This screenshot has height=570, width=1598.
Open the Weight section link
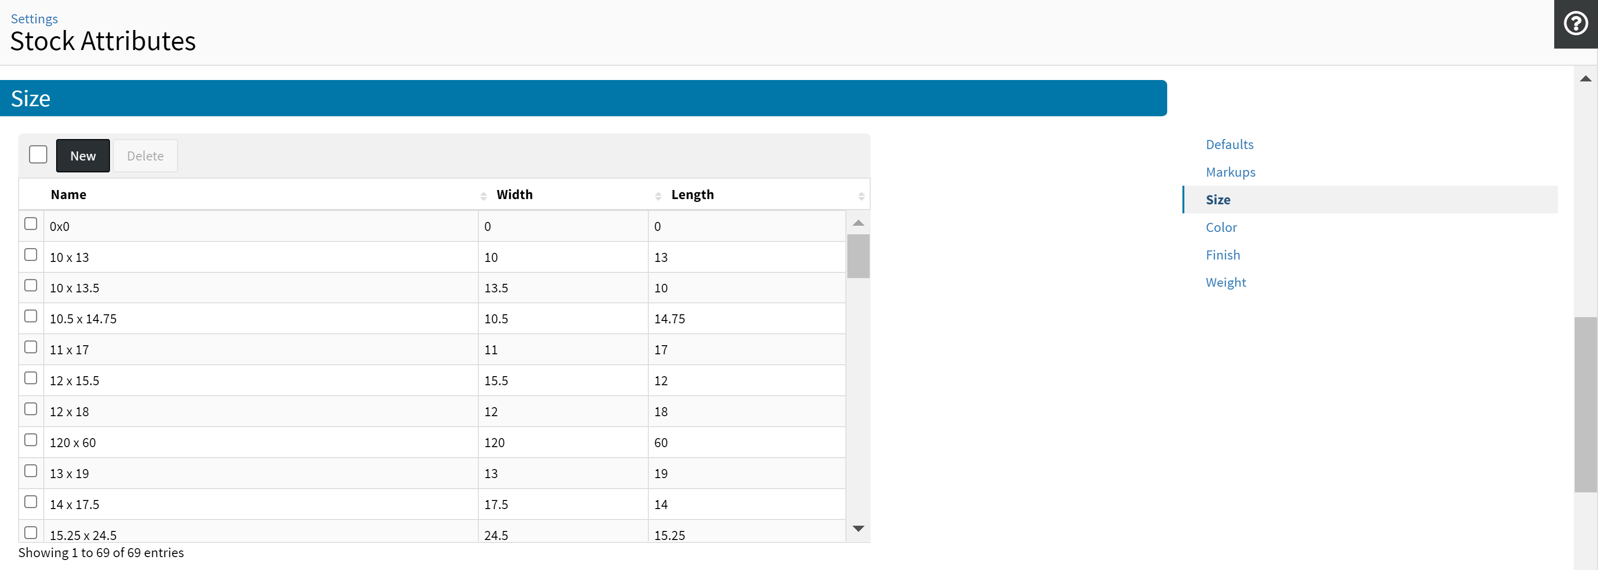(x=1225, y=283)
